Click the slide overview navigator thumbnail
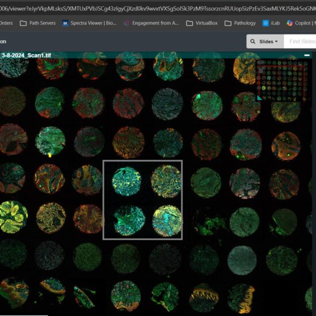 point(282,80)
